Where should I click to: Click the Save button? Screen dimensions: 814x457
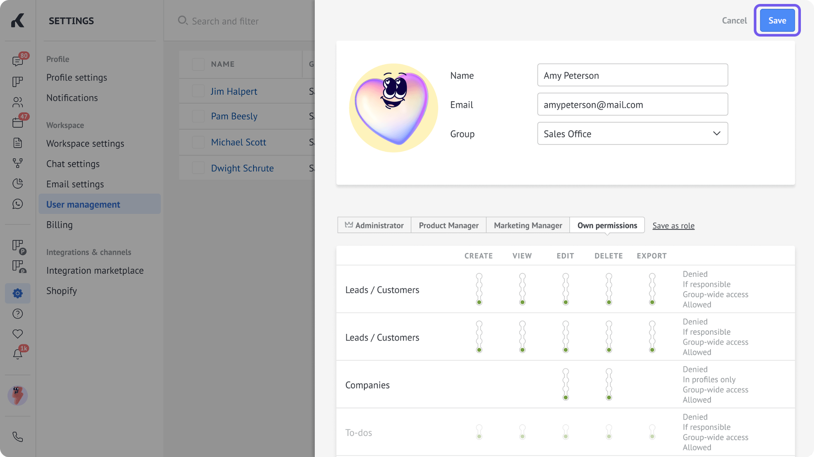point(777,20)
